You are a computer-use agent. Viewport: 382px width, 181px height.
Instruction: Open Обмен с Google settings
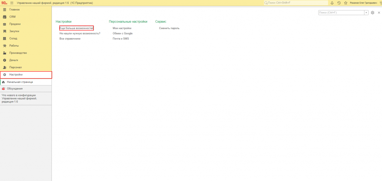coord(122,33)
